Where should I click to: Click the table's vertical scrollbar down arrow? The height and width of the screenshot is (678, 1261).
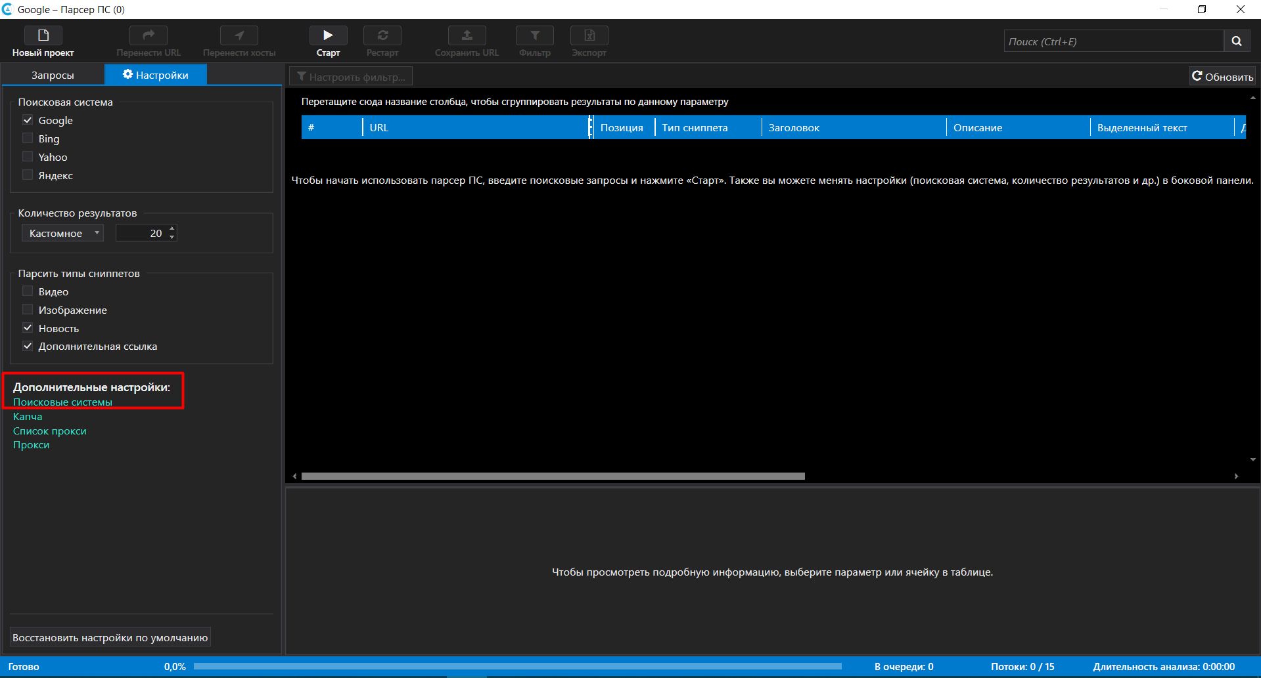point(1252,459)
